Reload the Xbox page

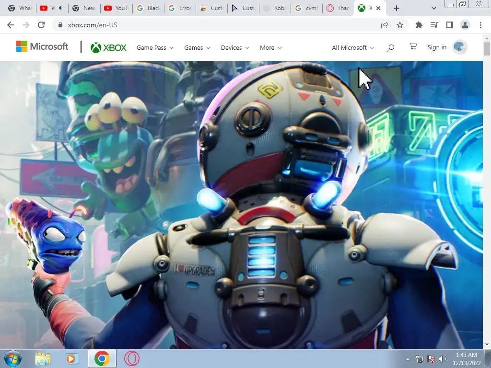tap(41, 25)
